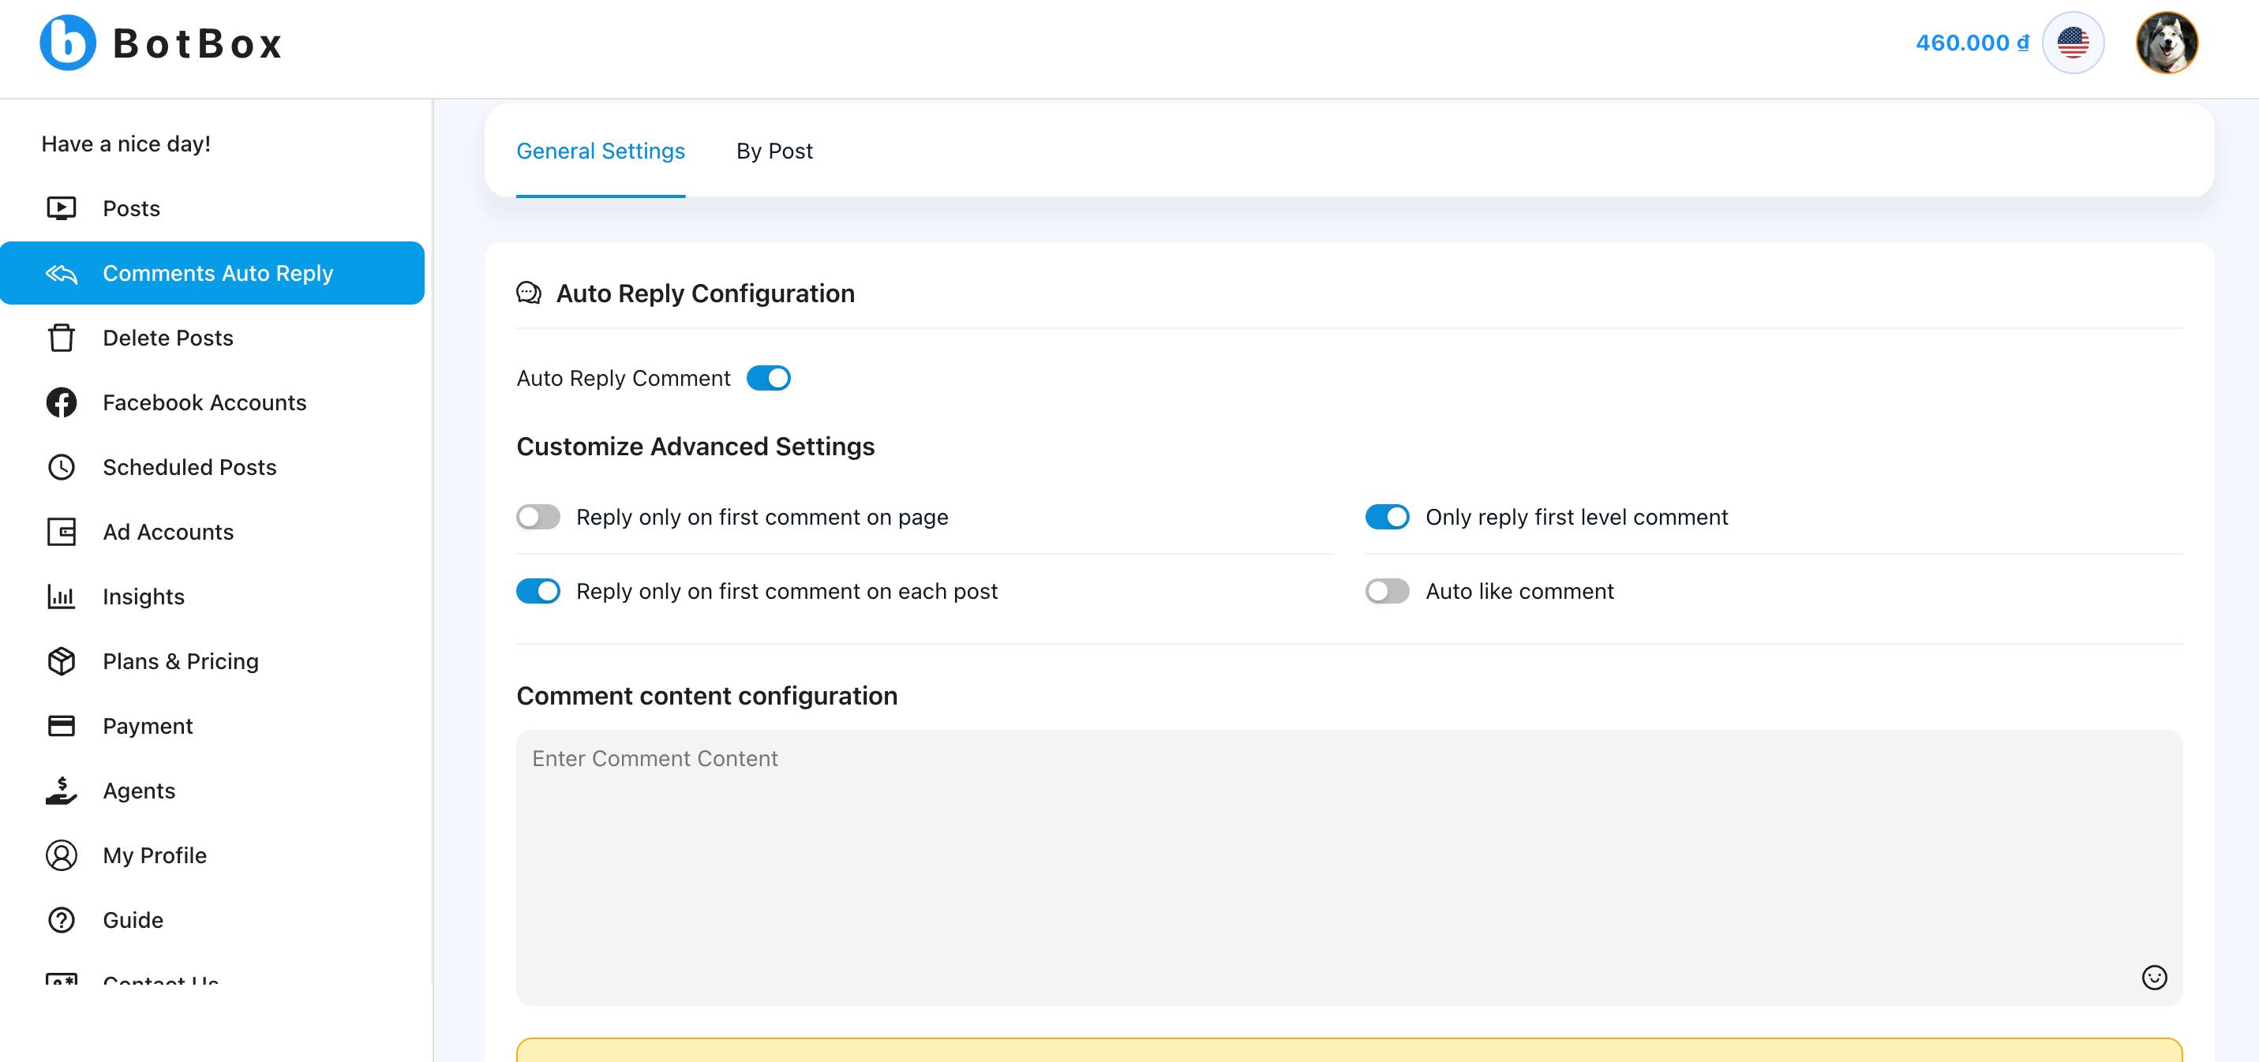The height and width of the screenshot is (1062, 2259).
Task: Open Plans & Pricing page
Action: pyautogui.click(x=212, y=661)
